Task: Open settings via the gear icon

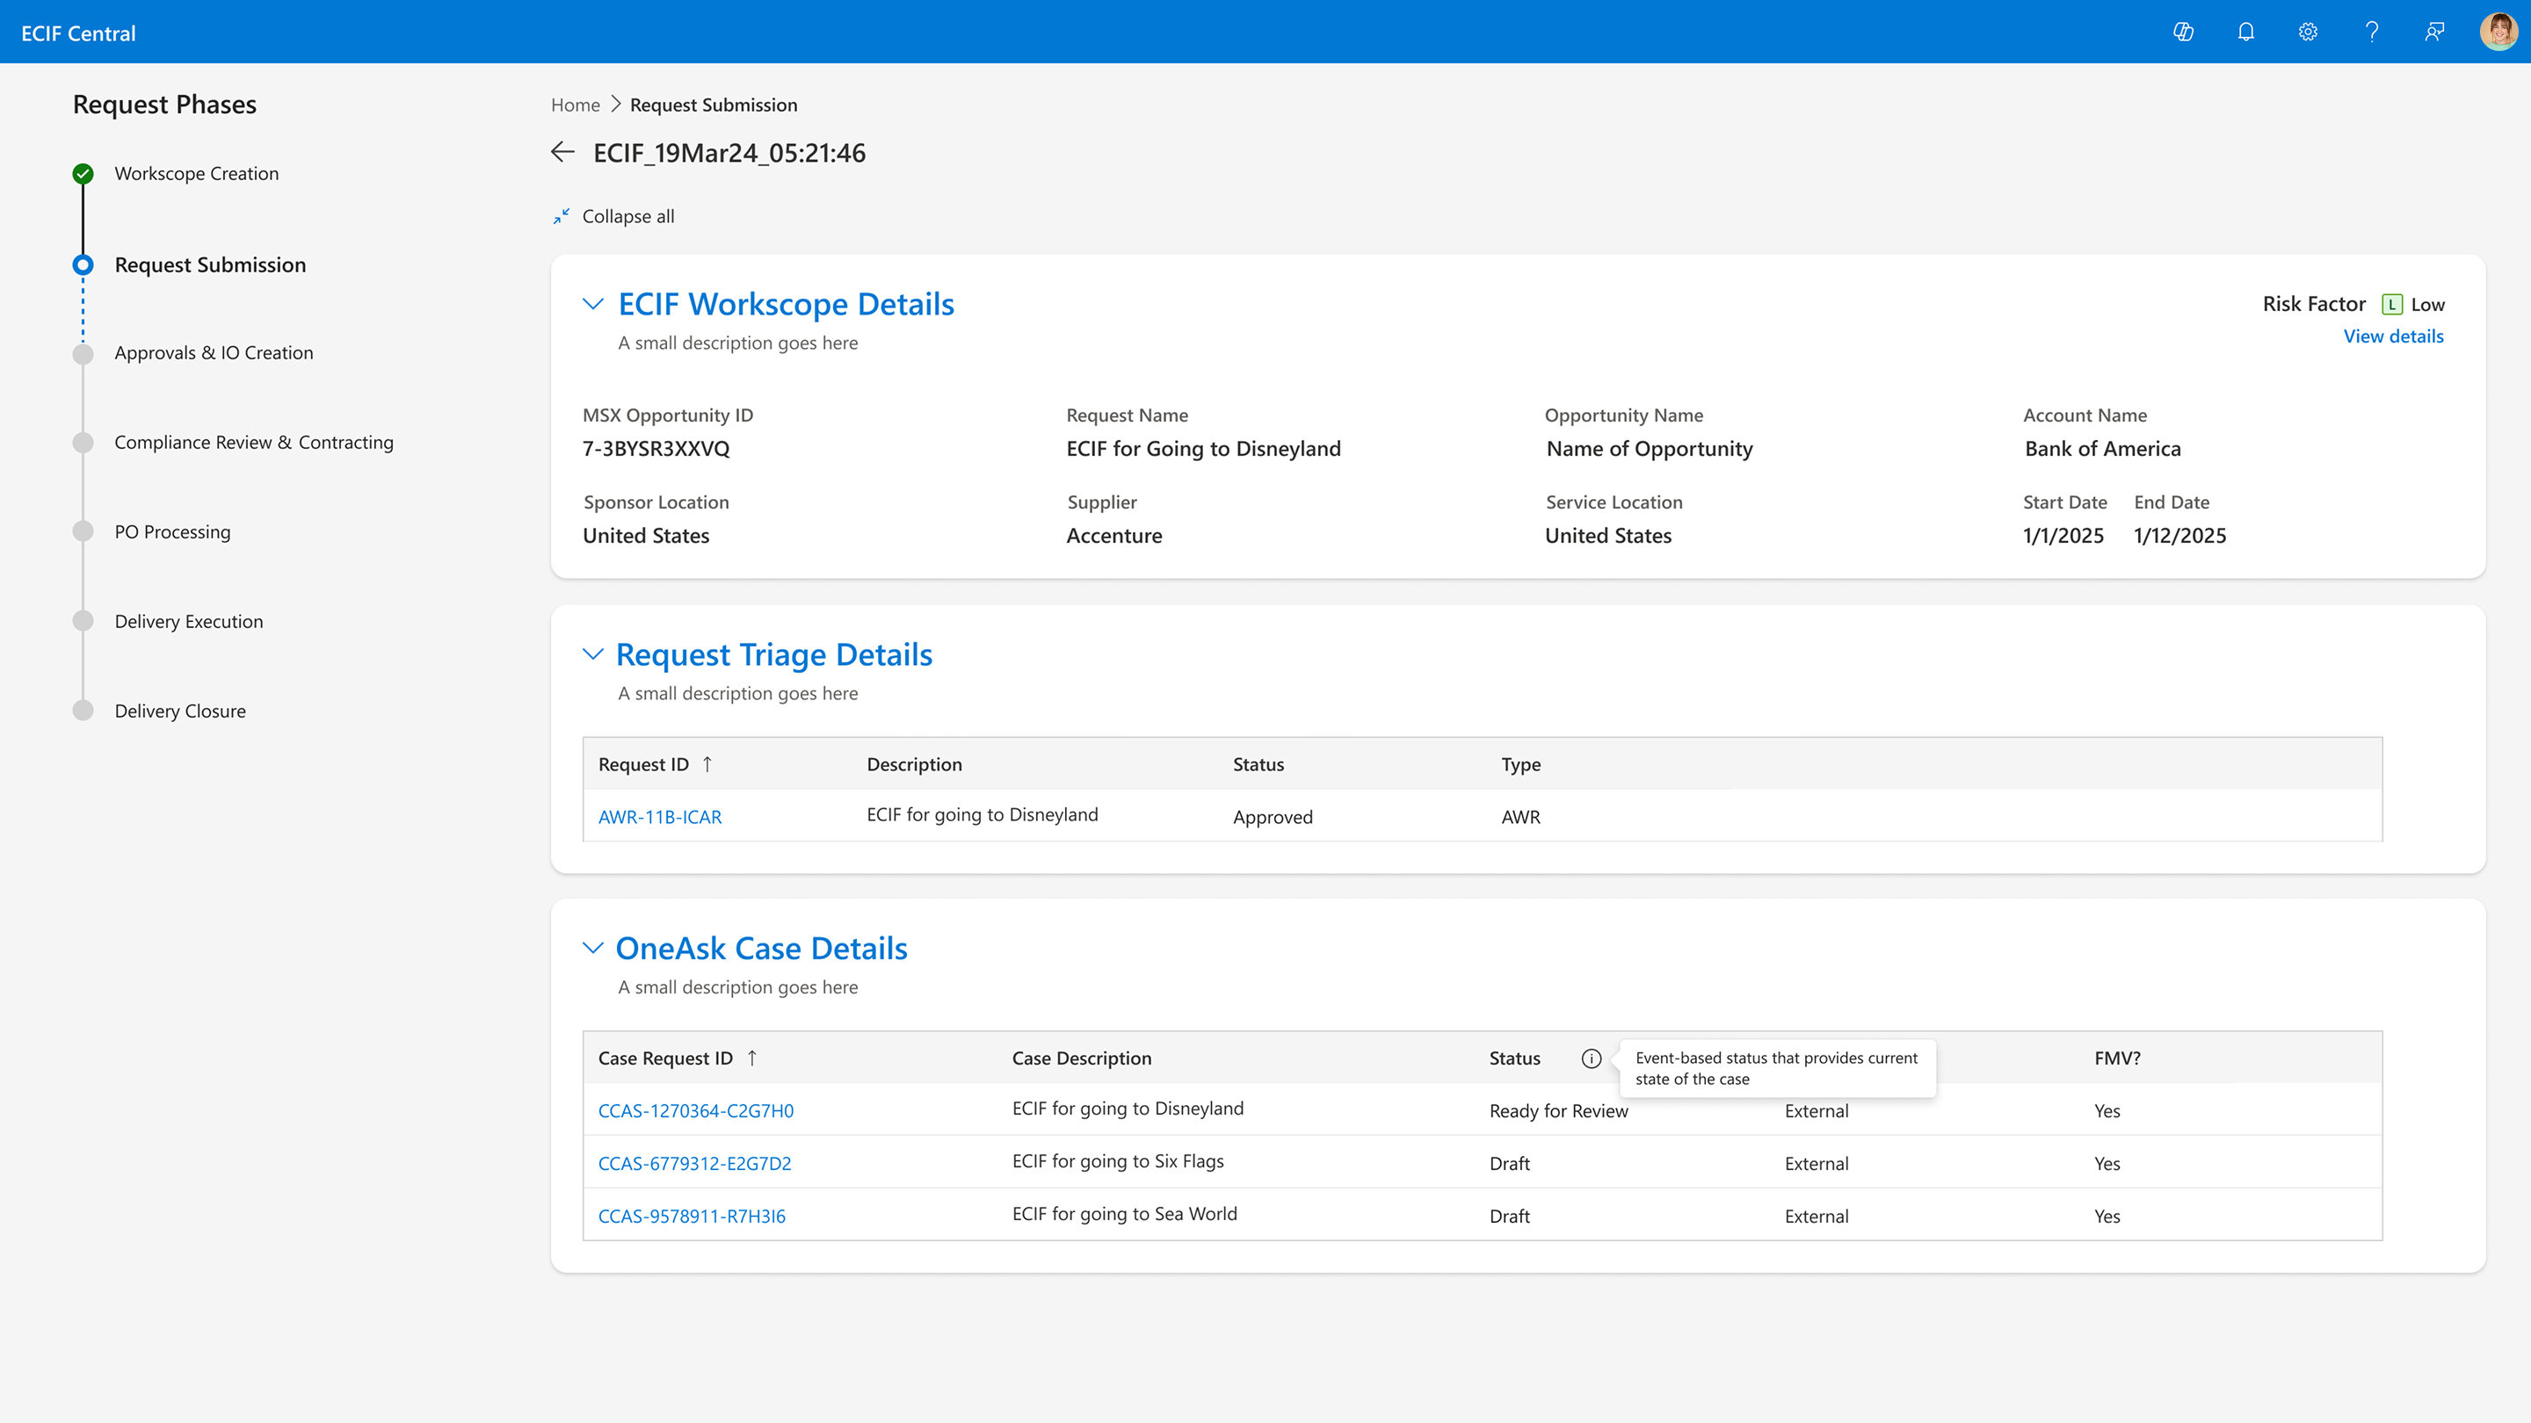Action: pos(2308,33)
